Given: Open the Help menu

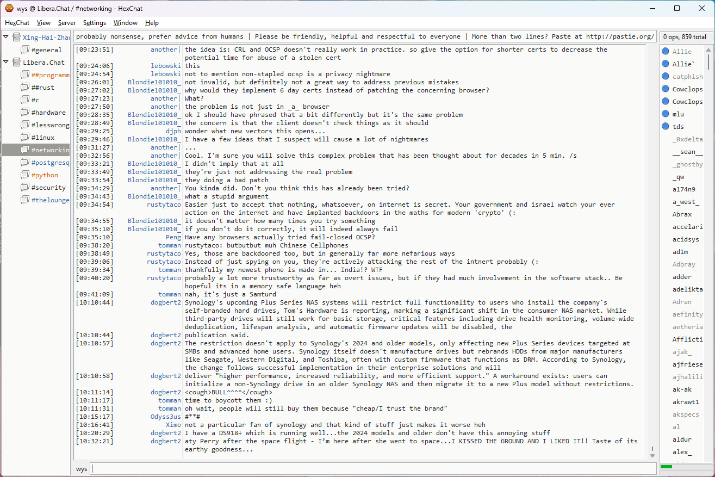Looking at the screenshot, I should coord(152,23).
